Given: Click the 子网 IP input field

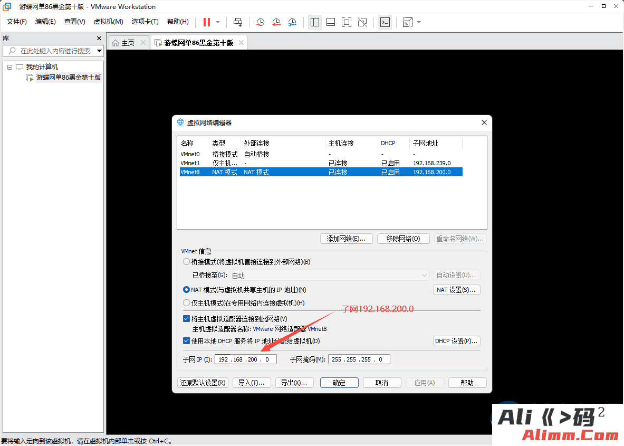Looking at the screenshot, I should click(x=246, y=359).
